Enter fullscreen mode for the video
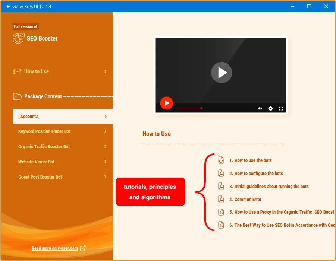The image size is (336, 261). (x=281, y=109)
